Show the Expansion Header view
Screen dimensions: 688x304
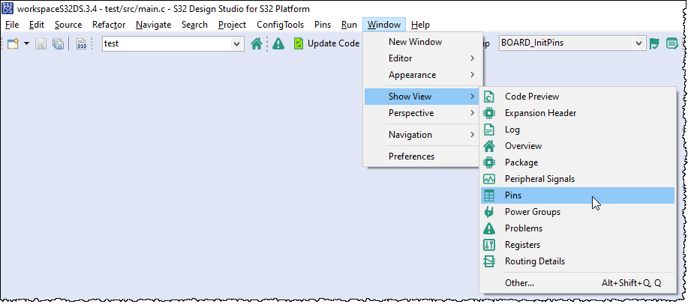tap(578, 113)
